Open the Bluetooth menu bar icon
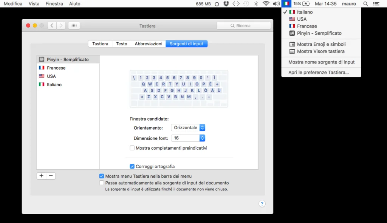 (256, 3)
